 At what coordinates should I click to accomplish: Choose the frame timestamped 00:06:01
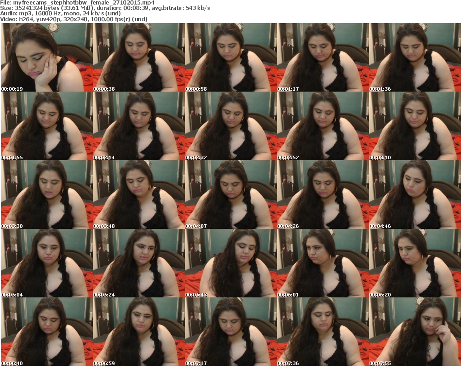click(x=323, y=263)
